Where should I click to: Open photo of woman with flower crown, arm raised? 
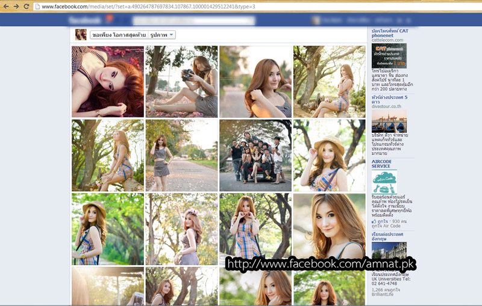click(182, 229)
